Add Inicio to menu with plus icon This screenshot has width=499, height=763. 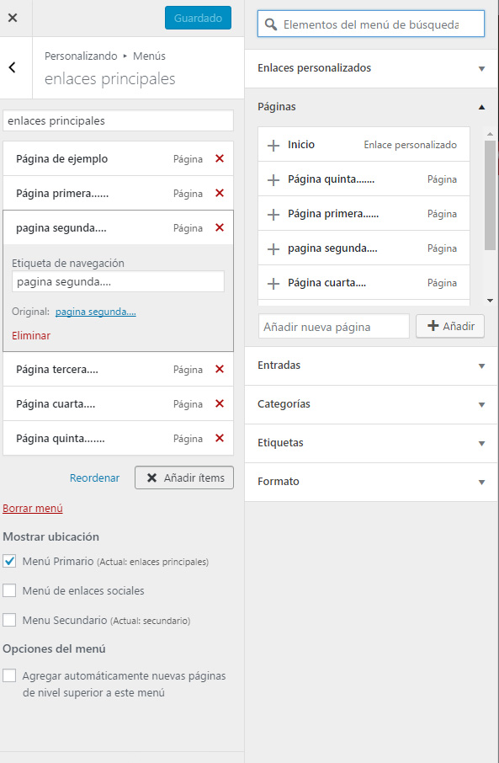click(273, 145)
